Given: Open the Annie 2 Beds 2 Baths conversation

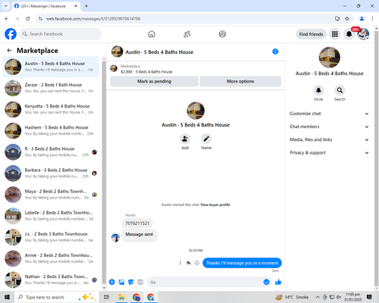Looking at the screenshot, I should [51, 258].
